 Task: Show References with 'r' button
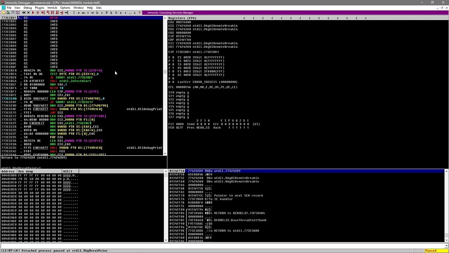click(x=126, y=13)
